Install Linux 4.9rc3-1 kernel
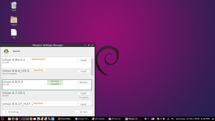215x121 pixels. click(x=83, y=60)
